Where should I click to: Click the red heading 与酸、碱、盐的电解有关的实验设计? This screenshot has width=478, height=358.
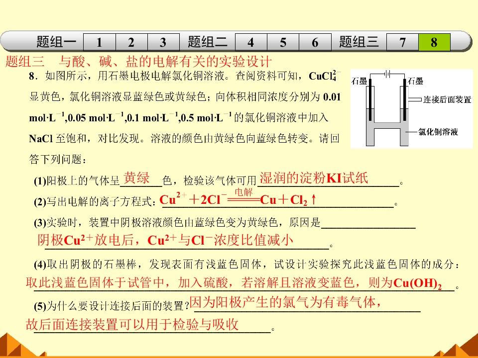165,62
